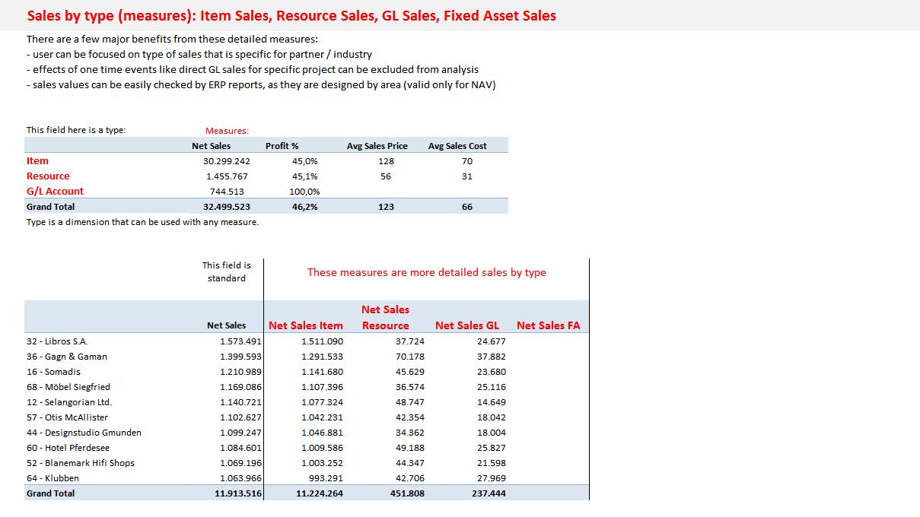Select the Profit % column header
This screenshot has height=517, width=920.
282,146
